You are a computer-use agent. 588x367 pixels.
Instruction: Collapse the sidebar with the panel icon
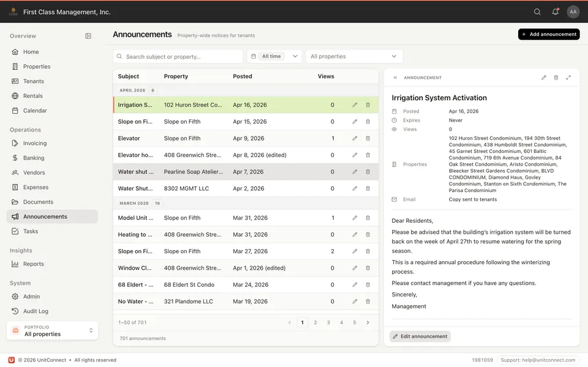(88, 36)
